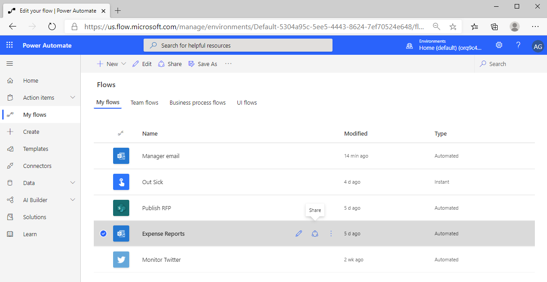The image size is (547, 282).
Task: Open the Manager email flow
Action: tap(161, 156)
